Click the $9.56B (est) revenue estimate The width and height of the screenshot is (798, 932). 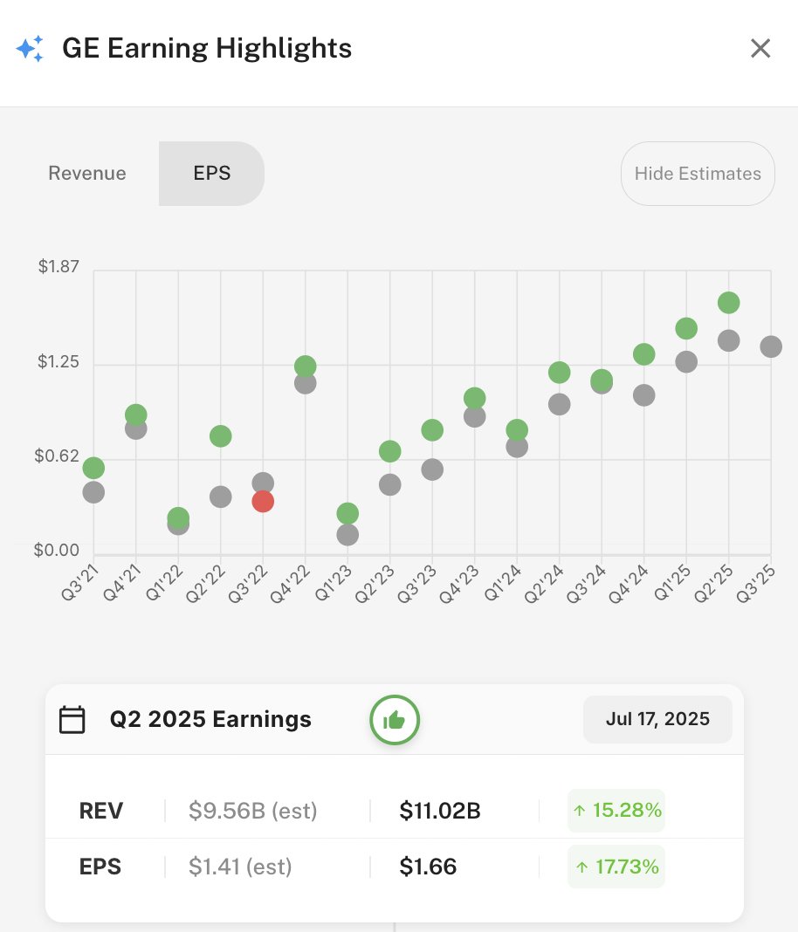point(252,811)
